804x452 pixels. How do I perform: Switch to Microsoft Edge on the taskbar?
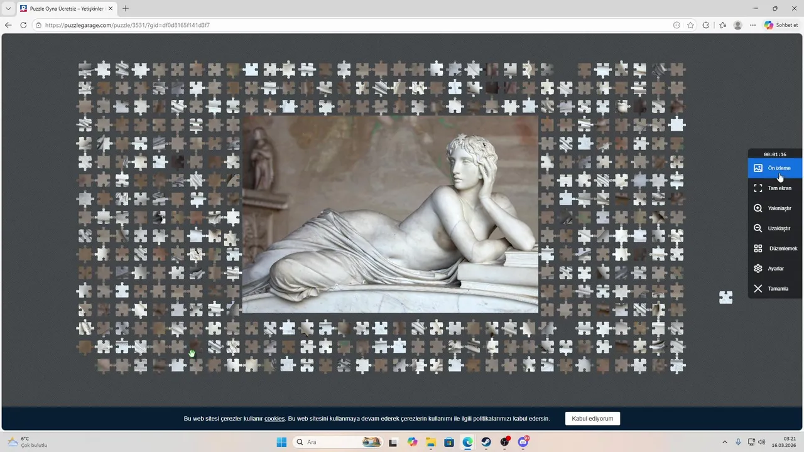[x=468, y=442]
